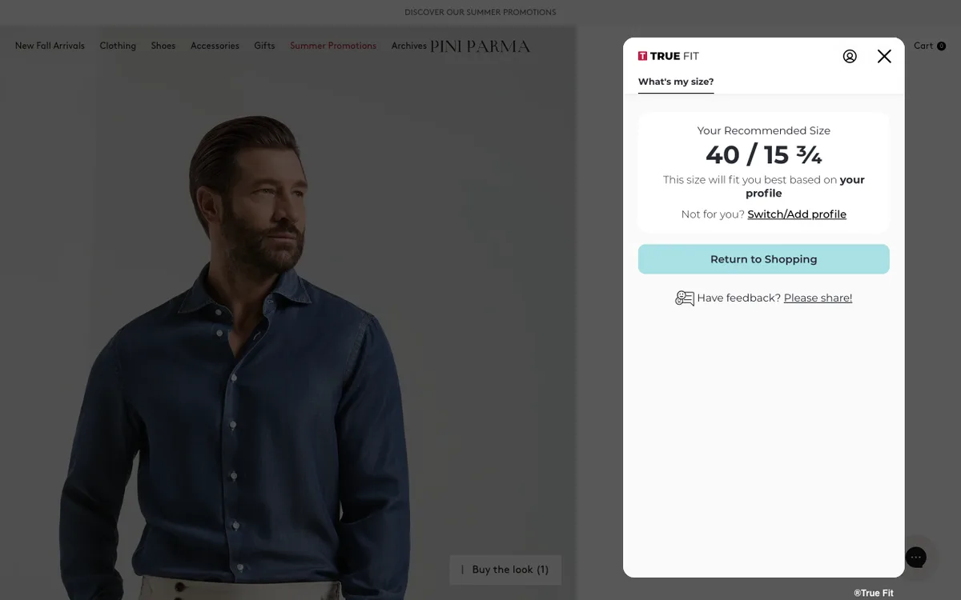Open the Shoes menu
Image resolution: width=961 pixels, height=600 pixels.
click(163, 46)
